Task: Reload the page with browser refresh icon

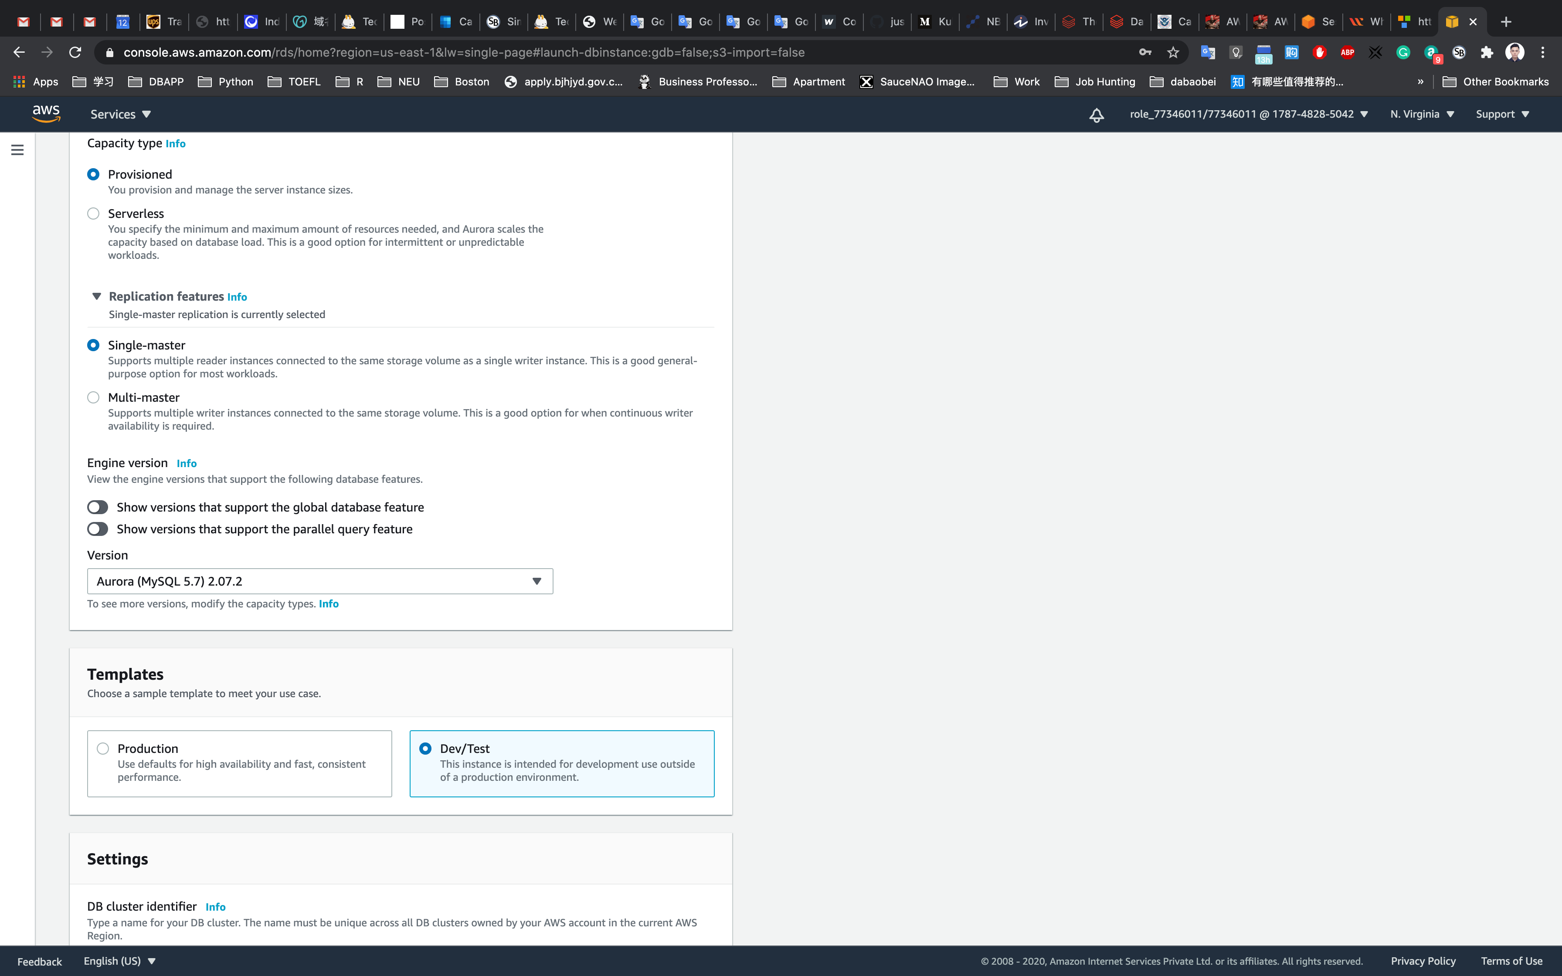Action: (75, 52)
